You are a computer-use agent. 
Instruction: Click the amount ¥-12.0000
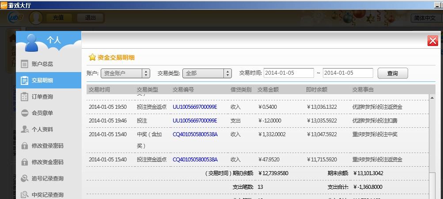[x=269, y=121]
